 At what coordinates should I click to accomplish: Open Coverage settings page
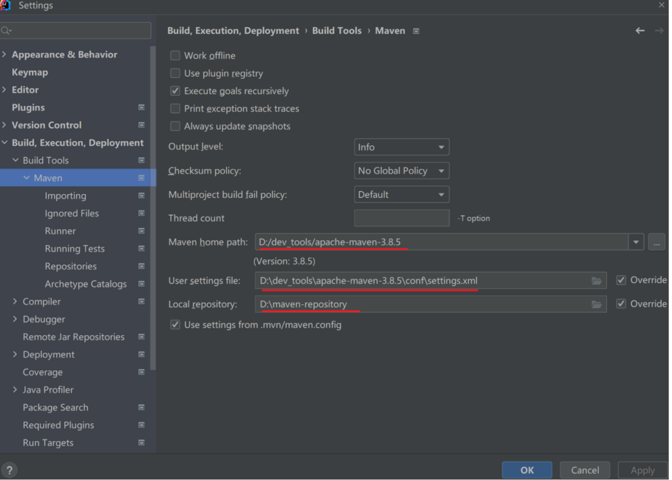(42, 372)
